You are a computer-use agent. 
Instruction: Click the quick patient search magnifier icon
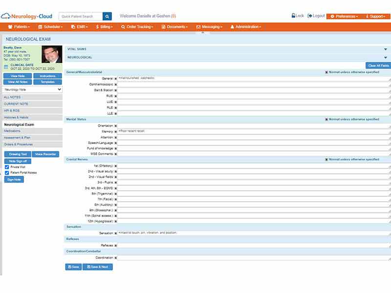point(107,17)
